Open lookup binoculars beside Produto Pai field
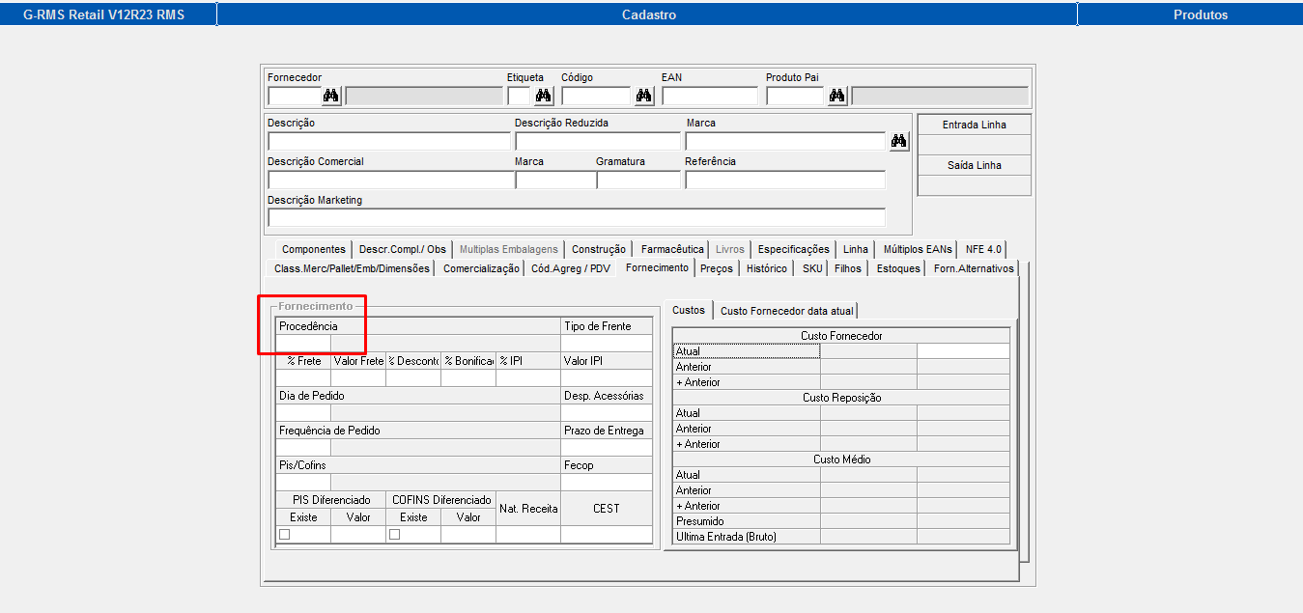 [x=837, y=96]
